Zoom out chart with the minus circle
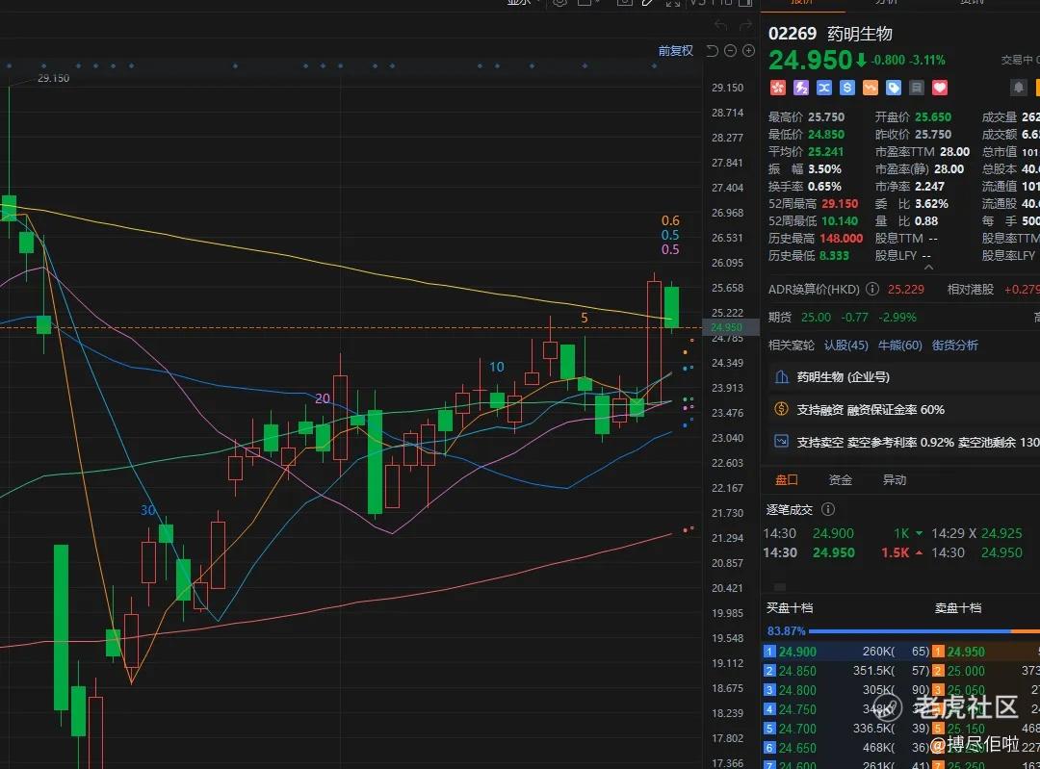 click(x=730, y=51)
